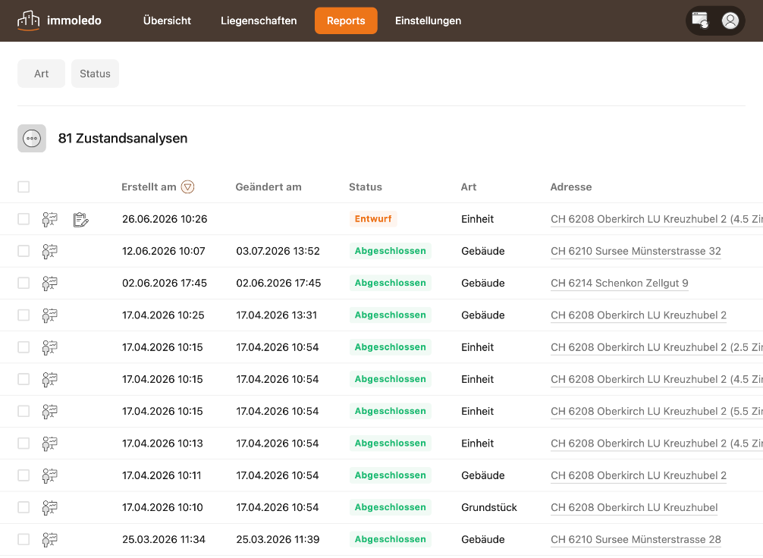
Task: Open the user profile avatar
Action: [730, 20]
